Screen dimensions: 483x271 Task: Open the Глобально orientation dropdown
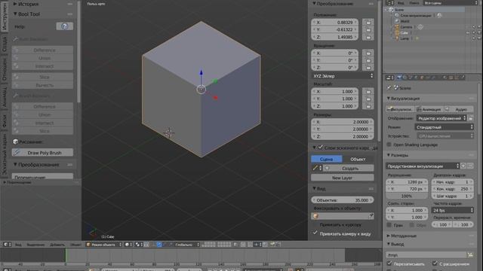click(x=187, y=245)
